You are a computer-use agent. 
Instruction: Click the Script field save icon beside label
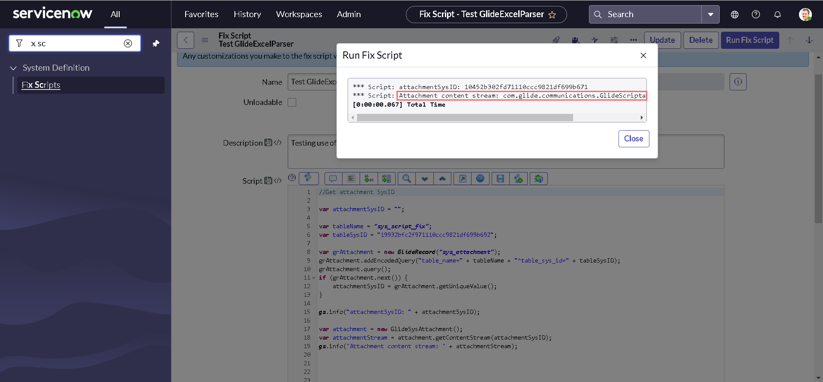pyautogui.click(x=268, y=181)
